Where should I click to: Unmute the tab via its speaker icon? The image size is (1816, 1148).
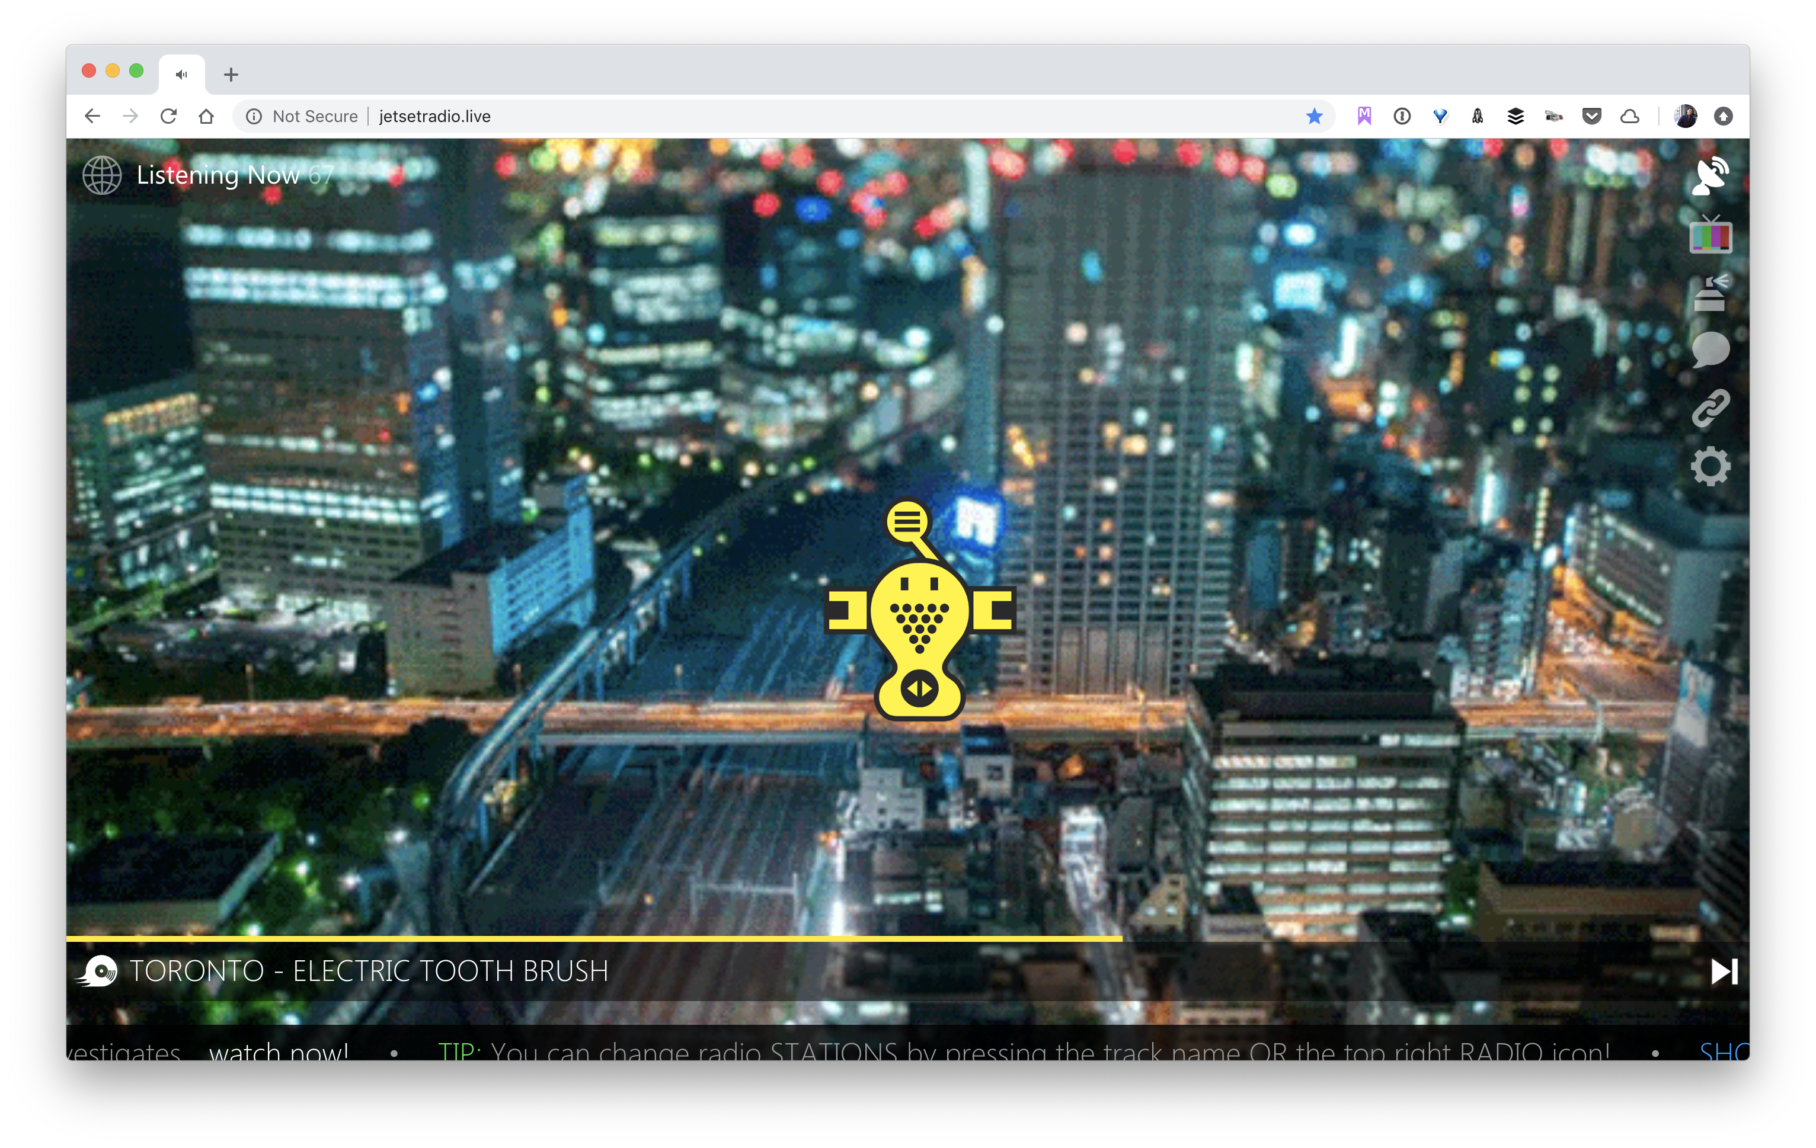(181, 73)
